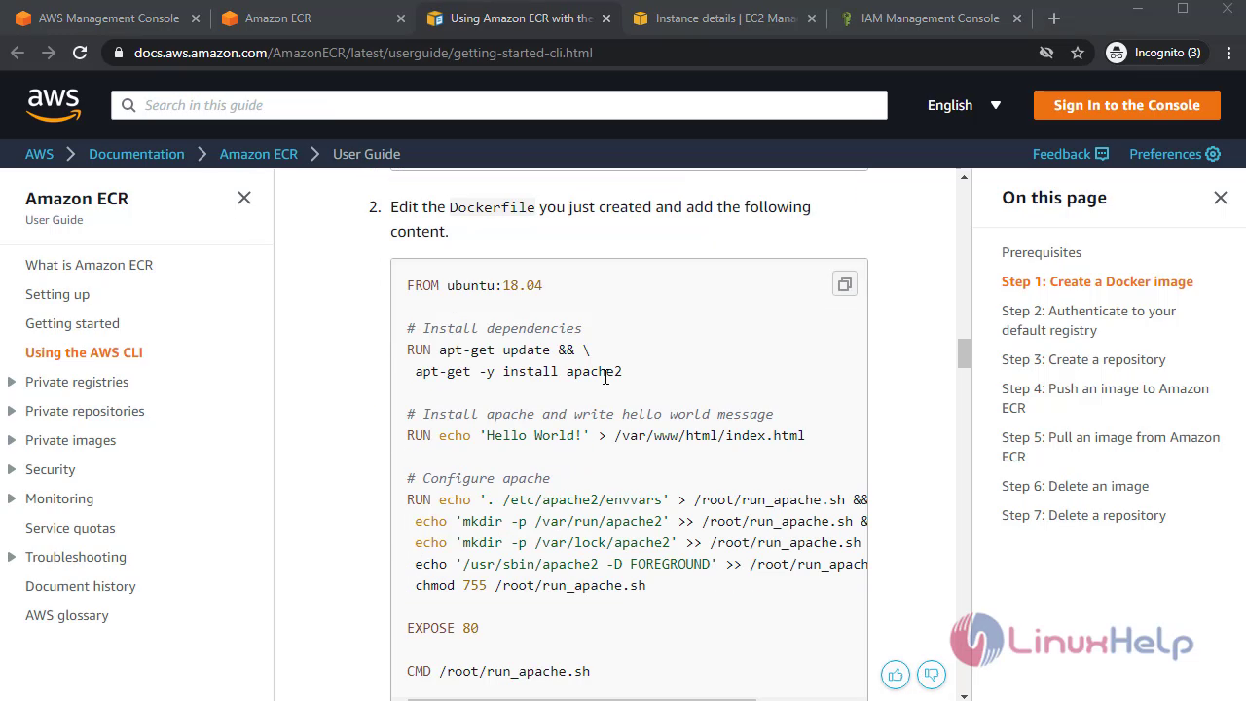The height and width of the screenshot is (701, 1246).
Task: Click the AWS logo
Action: click(x=54, y=105)
